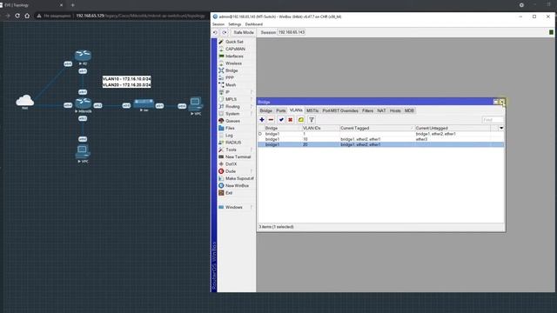Click the browser home button
Image resolution: width=557 pixels, height=313 pixels.
click(x=27, y=16)
